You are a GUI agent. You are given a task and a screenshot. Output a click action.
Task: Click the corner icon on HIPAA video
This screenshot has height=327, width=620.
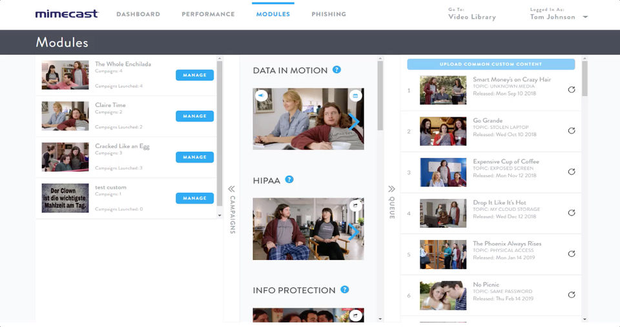(355, 205)
